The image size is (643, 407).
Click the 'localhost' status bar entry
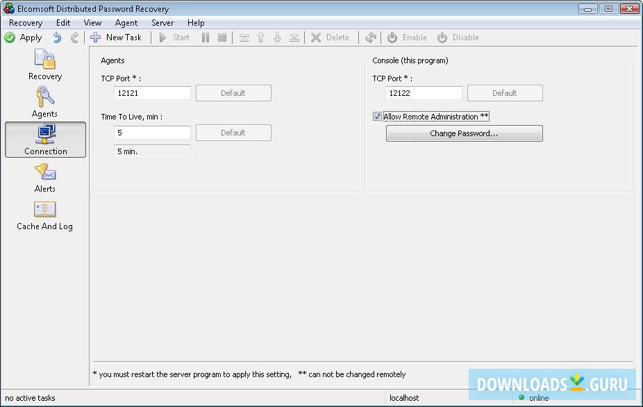click(404, 398)
